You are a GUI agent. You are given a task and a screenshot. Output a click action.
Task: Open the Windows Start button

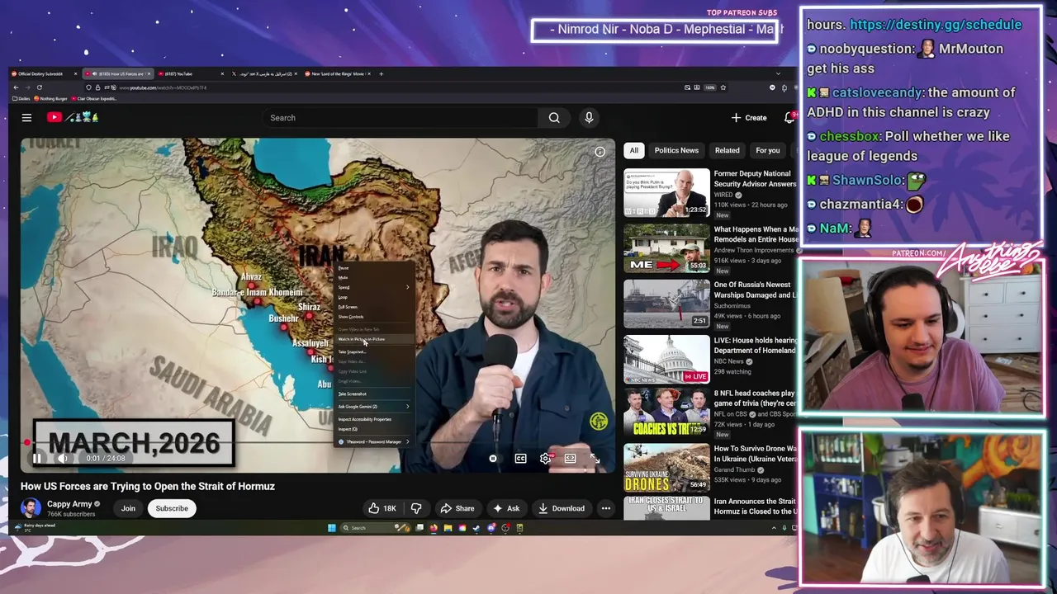[331, 528]
